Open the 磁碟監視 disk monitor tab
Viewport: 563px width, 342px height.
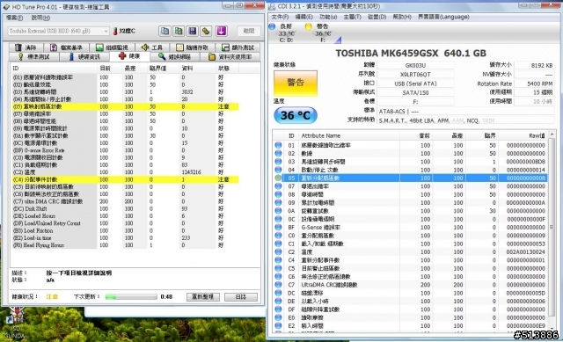[x=112, y=47]
